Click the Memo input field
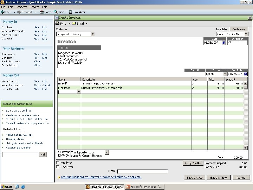Screen dimensions: 253x190 click(142, 171)
